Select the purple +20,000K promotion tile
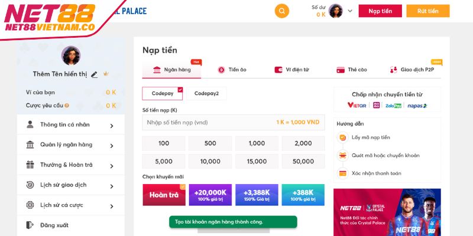The width and height of the screenshot is (473, 236). 210,195
